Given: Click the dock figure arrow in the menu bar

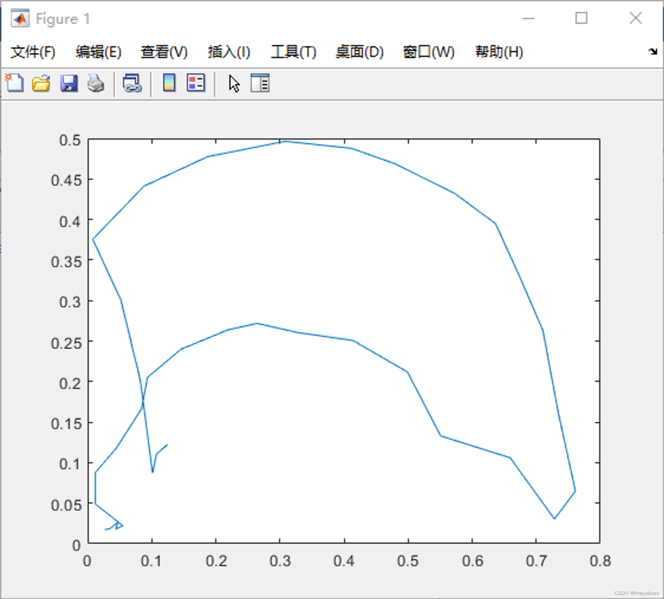Looking at the screenshot, I should (x=653, y=51).
